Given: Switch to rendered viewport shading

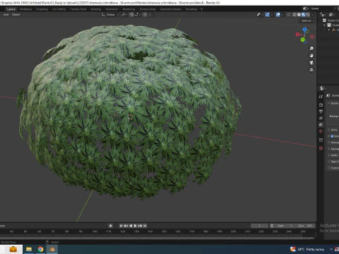Looking at the screenshot, I should pos(308,15).
